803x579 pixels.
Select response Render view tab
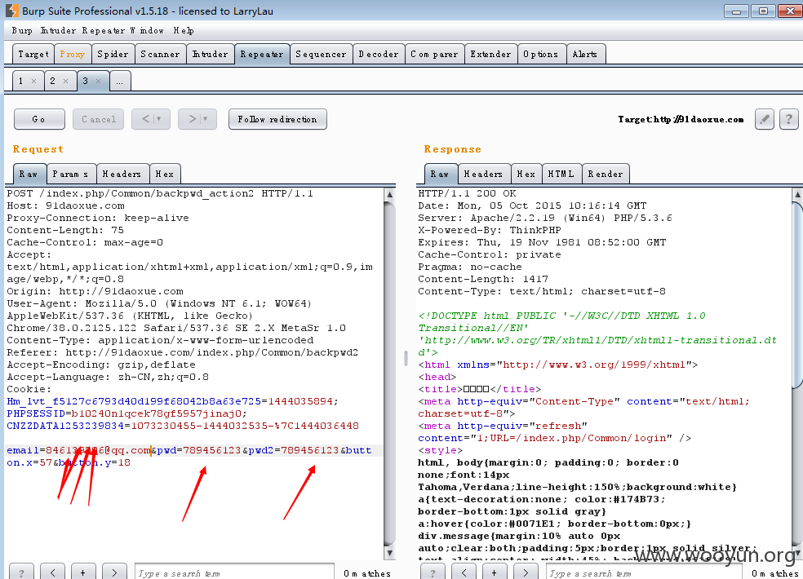click(606, 174)
